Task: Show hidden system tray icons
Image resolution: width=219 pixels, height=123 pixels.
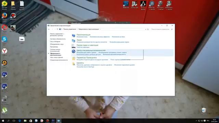Action: pyautogui.click(x=196, y=121)
